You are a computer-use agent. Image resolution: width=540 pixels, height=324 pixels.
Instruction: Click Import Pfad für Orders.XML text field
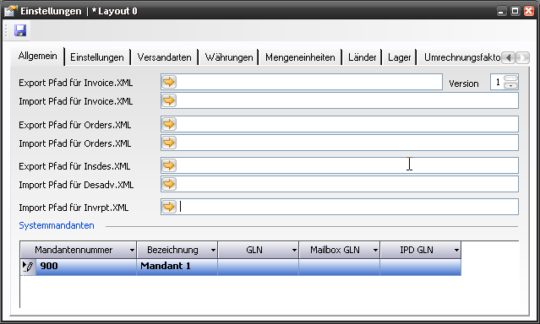point(340,143)
